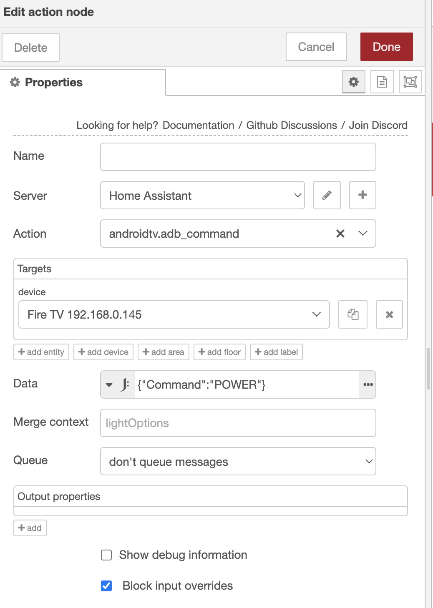Viewport: 433px width, 608px height.
Task: Open the Data type selector triangle
Action: [x=109, y=384]
